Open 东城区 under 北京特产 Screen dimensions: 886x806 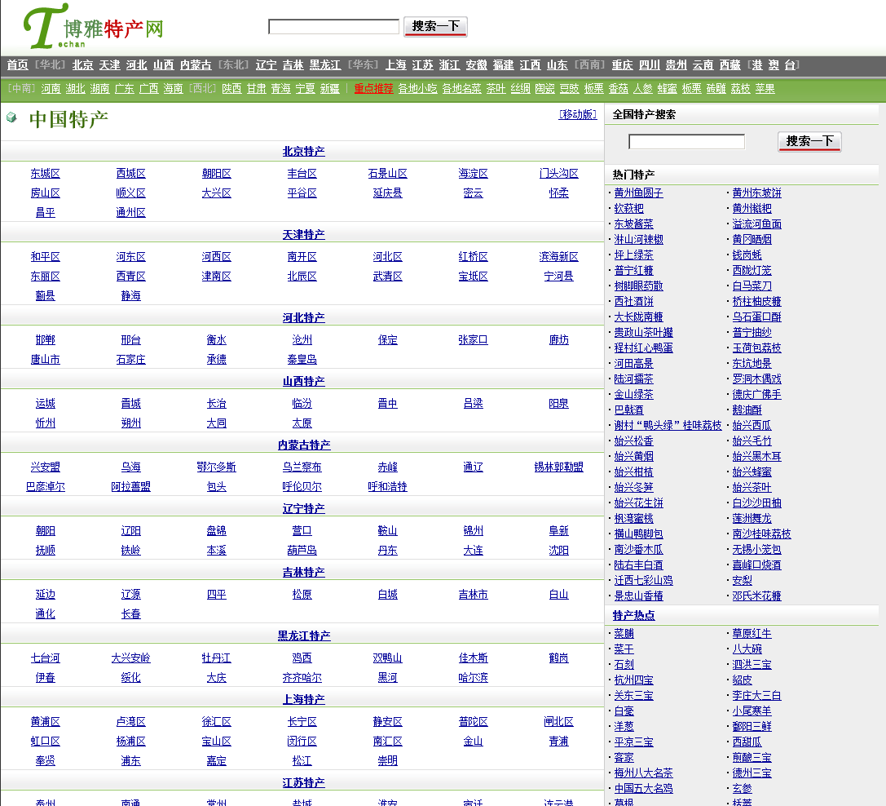(45, 174)
